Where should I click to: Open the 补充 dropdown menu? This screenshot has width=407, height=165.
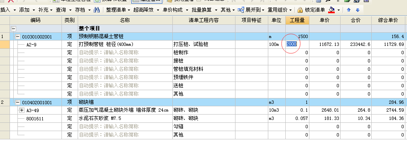point(45,10)
